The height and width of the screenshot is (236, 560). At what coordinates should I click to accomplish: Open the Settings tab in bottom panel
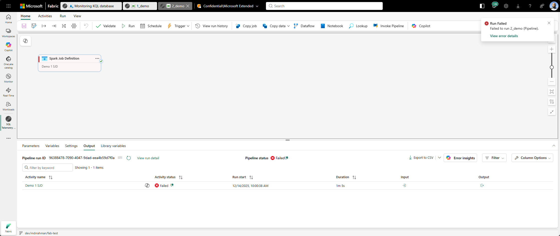pos(71,146)
